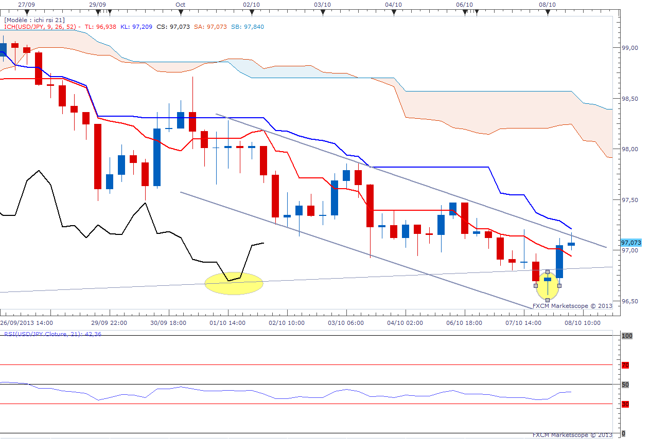Viewport: 650px width, 439px height.
Task: Click the KL: 97,209 Kijun value
Action: coord(137,26)
